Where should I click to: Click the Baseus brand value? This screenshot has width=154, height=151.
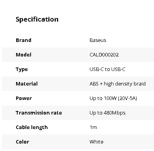[98, 40]
